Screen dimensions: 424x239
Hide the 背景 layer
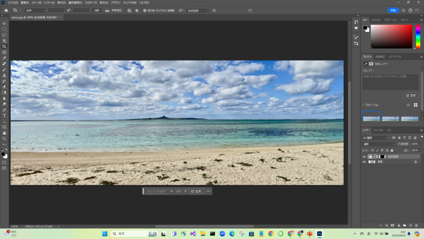tap(364, 162)
